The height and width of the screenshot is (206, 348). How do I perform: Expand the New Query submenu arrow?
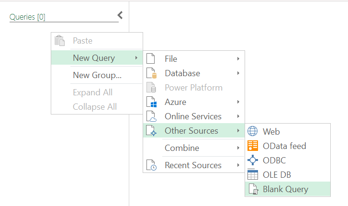pos(136,58)
